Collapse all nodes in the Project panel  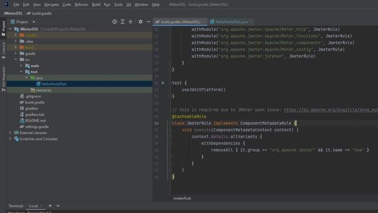coord(131,22)
